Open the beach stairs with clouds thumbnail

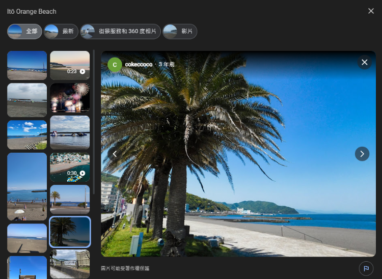(27, 135)
